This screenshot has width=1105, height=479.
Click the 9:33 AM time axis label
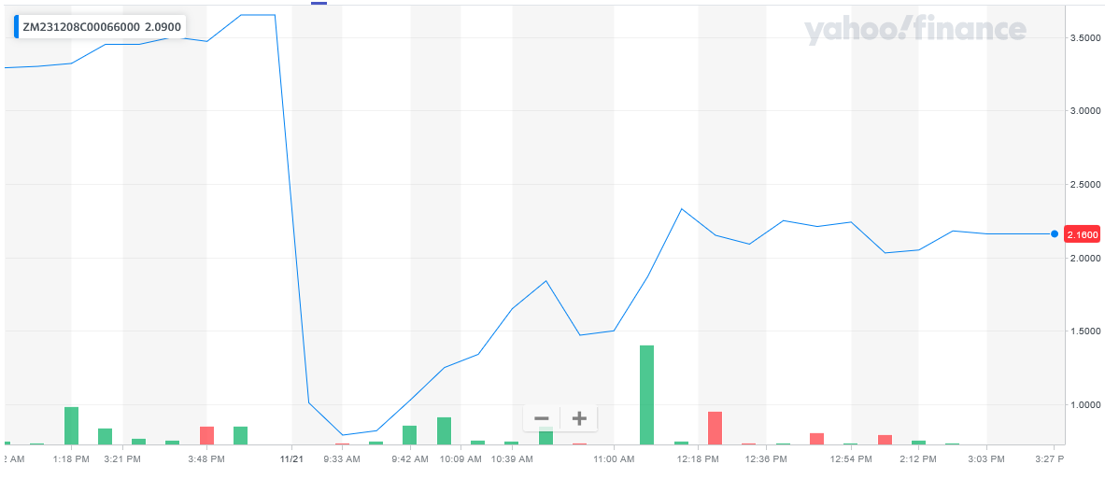click(342, 458)
